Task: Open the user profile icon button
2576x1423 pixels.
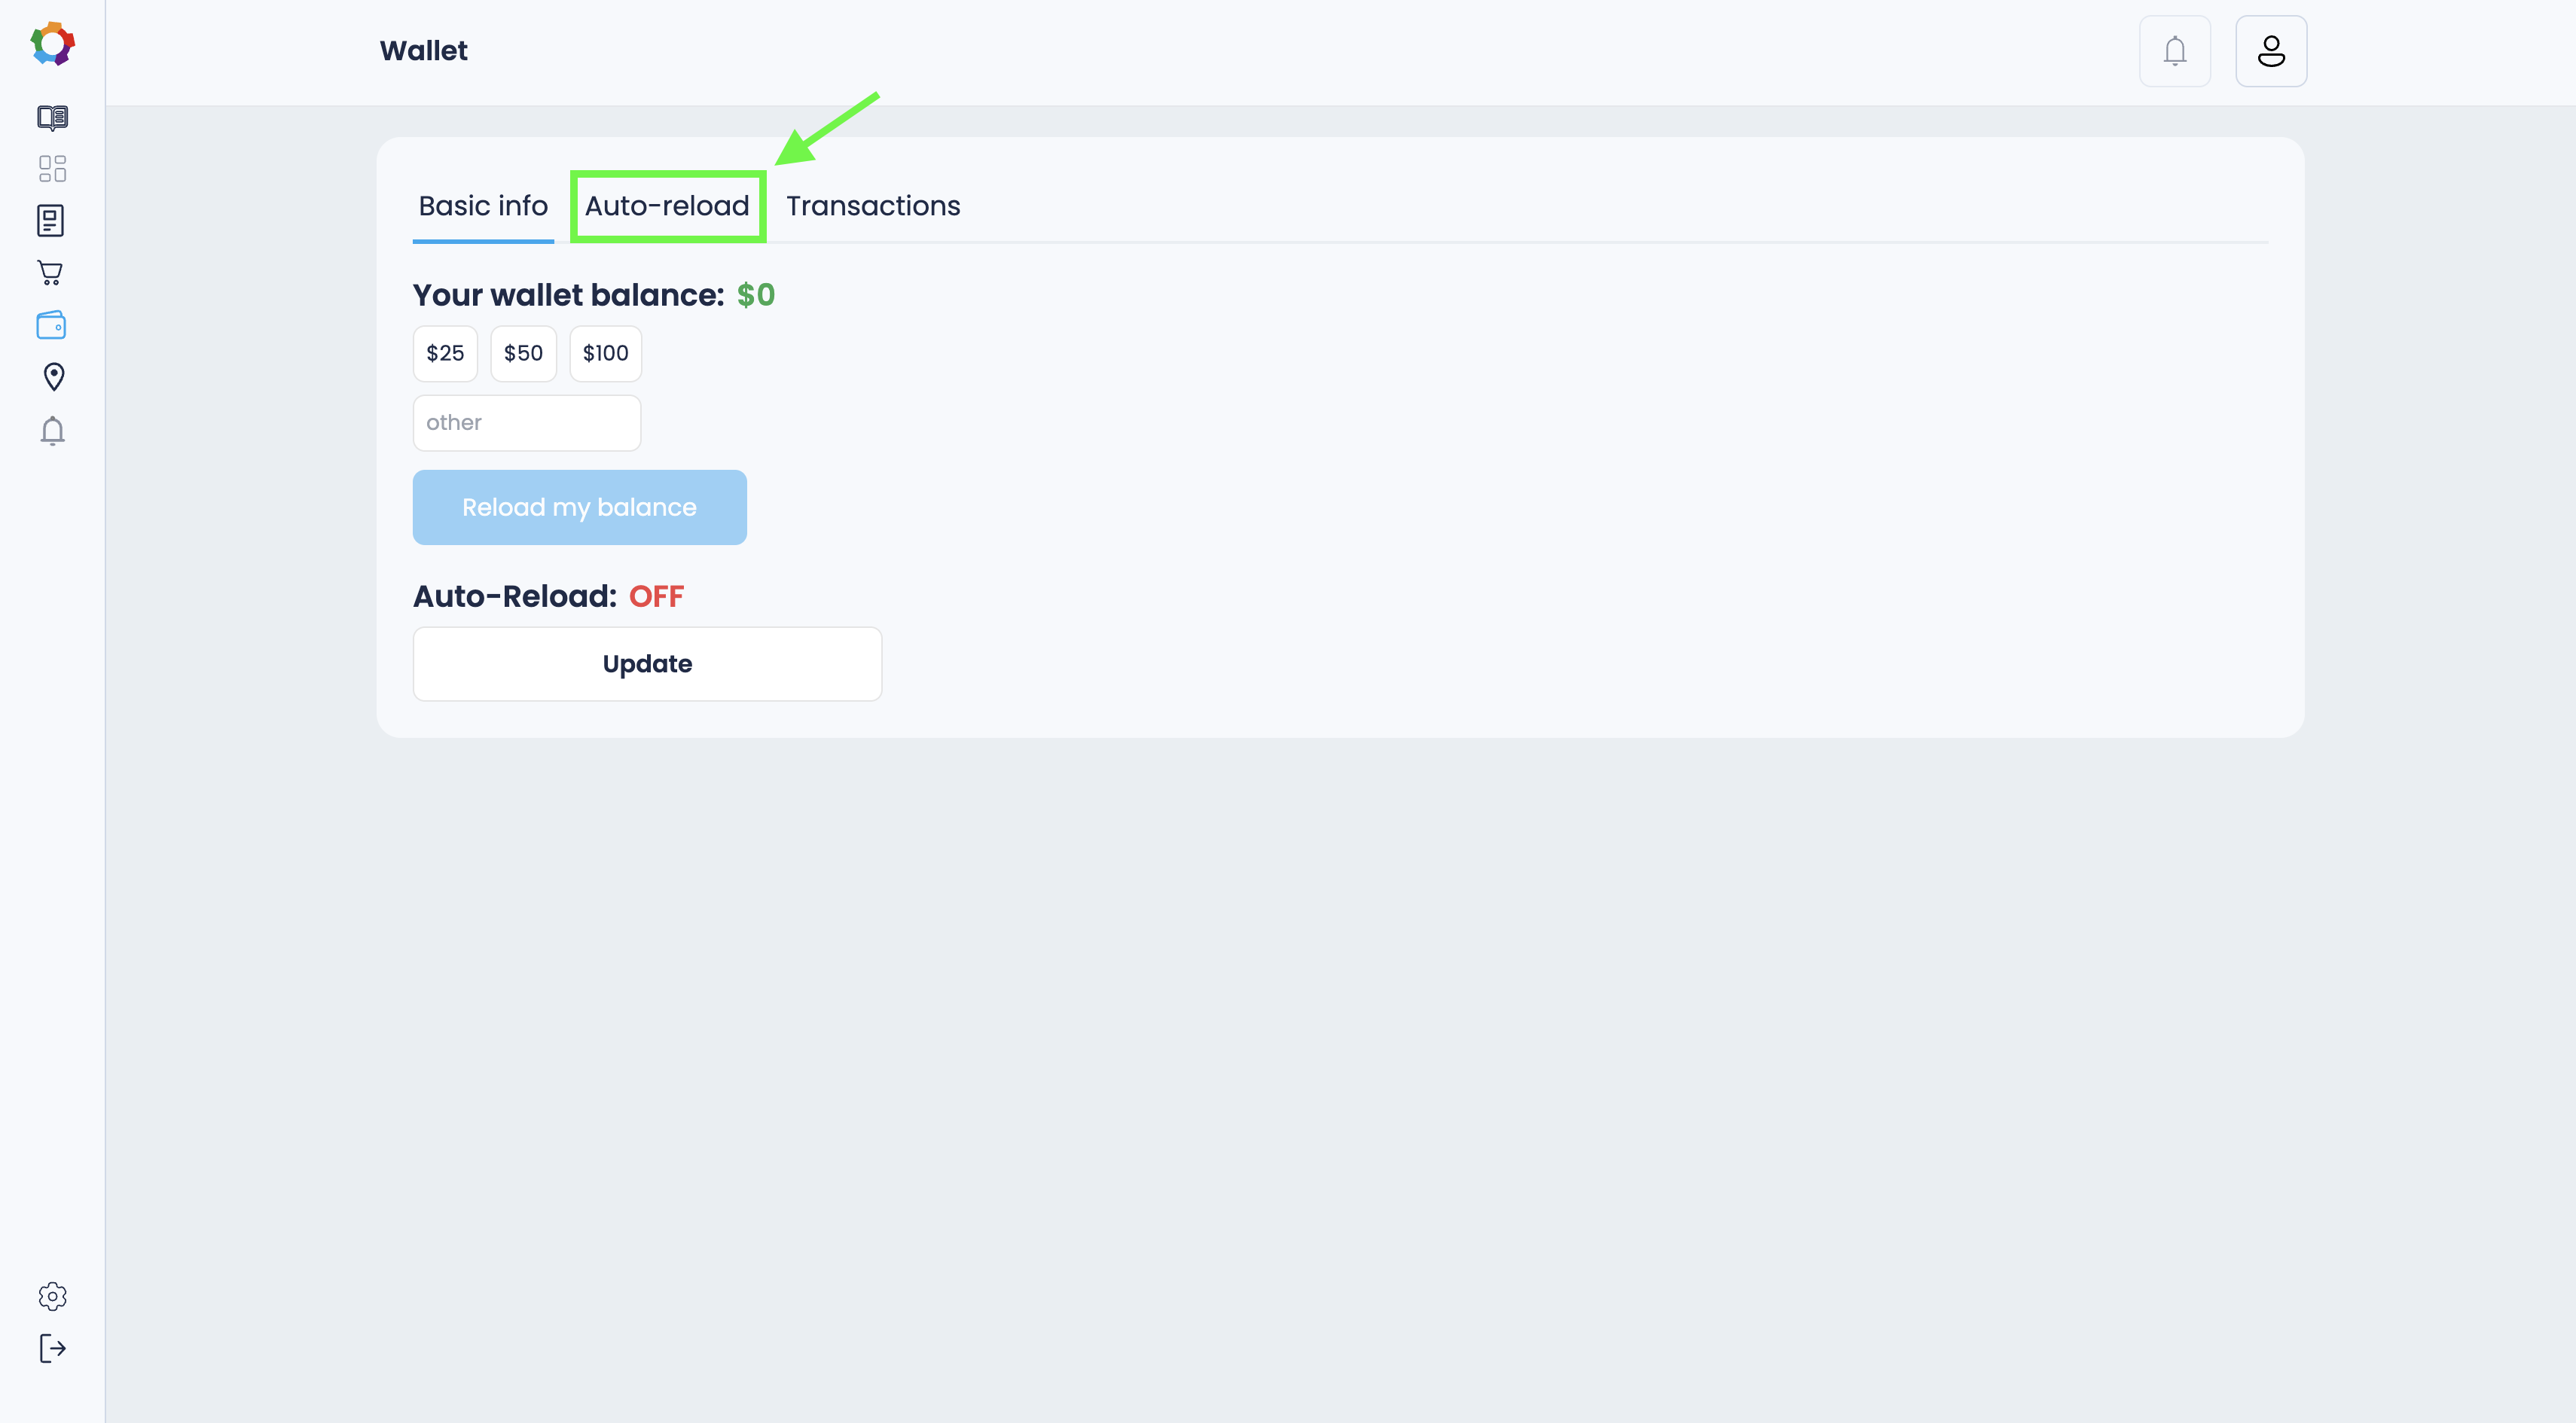Action: [x=2270, y=51]
